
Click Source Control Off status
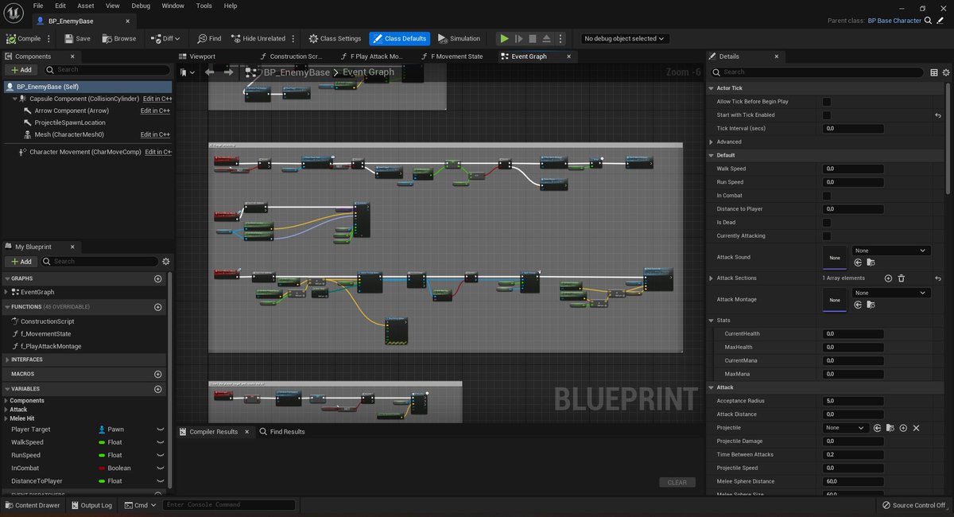(x=913, y=505)
